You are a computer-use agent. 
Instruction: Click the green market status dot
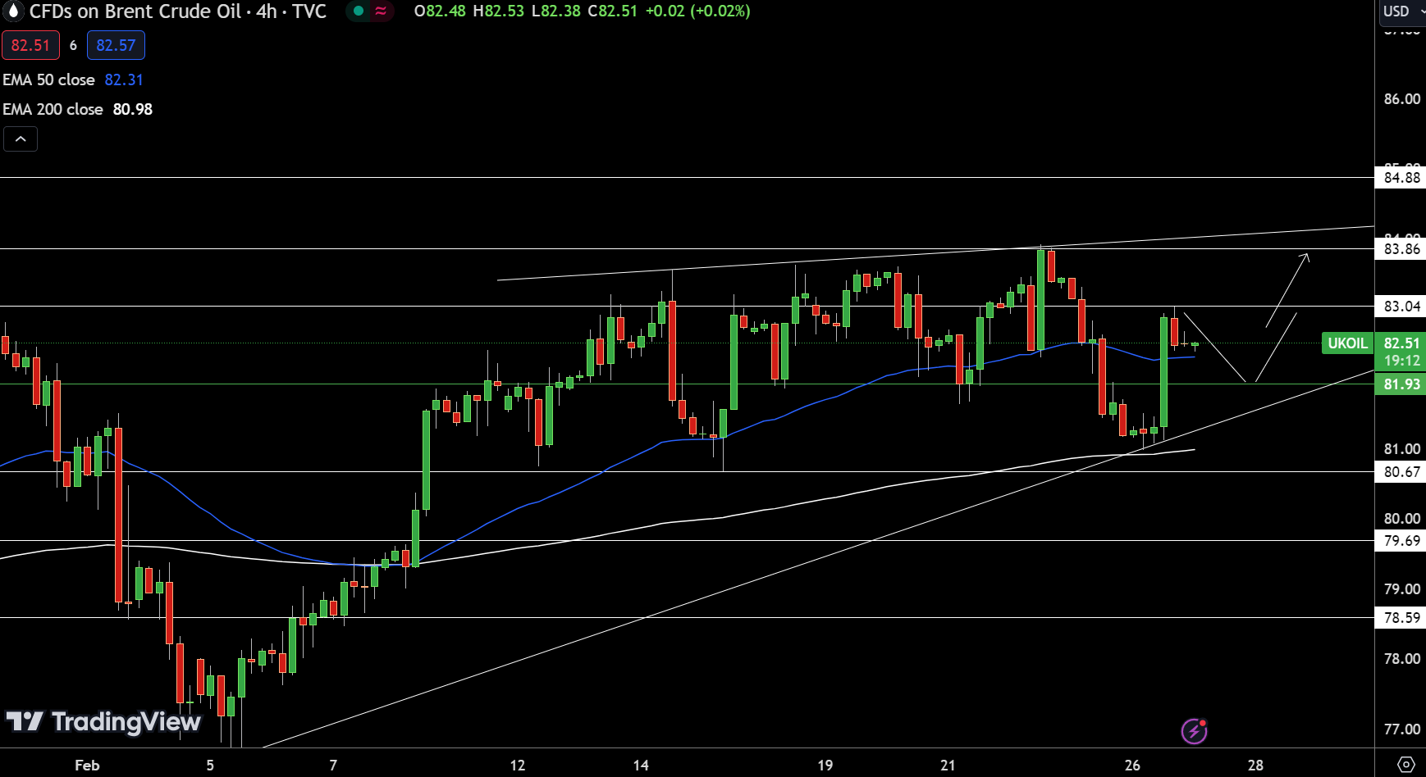(x=359, y=11)
